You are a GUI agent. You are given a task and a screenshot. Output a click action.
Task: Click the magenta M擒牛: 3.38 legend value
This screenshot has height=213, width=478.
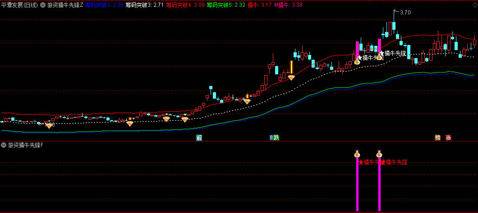(x=289, y=5)
